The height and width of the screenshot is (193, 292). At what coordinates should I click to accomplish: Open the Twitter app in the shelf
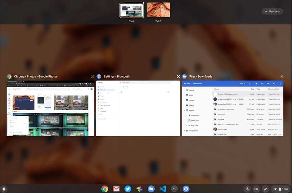pos(128,189)
